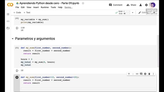This screenshot has height=92, width=164.
Task: Collapse the Parametros y argumentos section
Action: click(13, 39)
